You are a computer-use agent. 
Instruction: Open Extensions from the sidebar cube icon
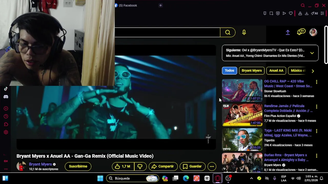coord(6,124)
